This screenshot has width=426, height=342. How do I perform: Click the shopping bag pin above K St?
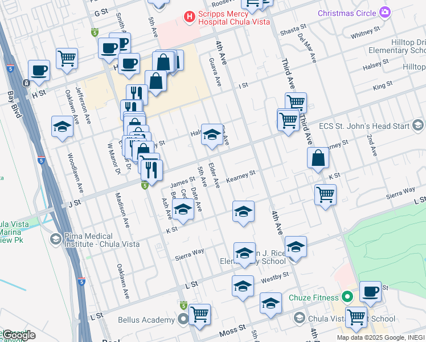pyautogui.click(x=318, y=158)
